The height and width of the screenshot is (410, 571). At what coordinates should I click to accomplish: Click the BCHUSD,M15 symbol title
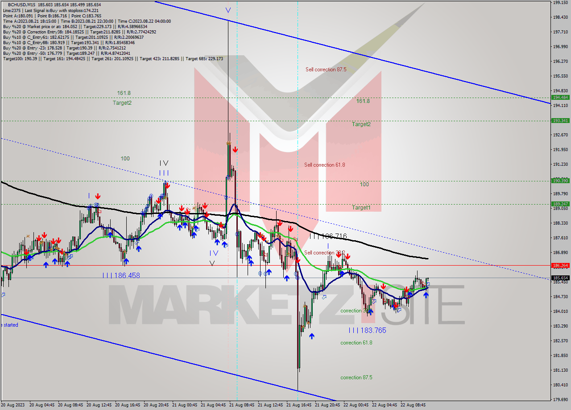coord(21,4)
